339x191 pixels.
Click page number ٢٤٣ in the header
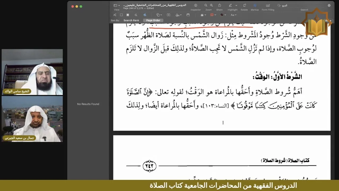click(x=149, y=166)
